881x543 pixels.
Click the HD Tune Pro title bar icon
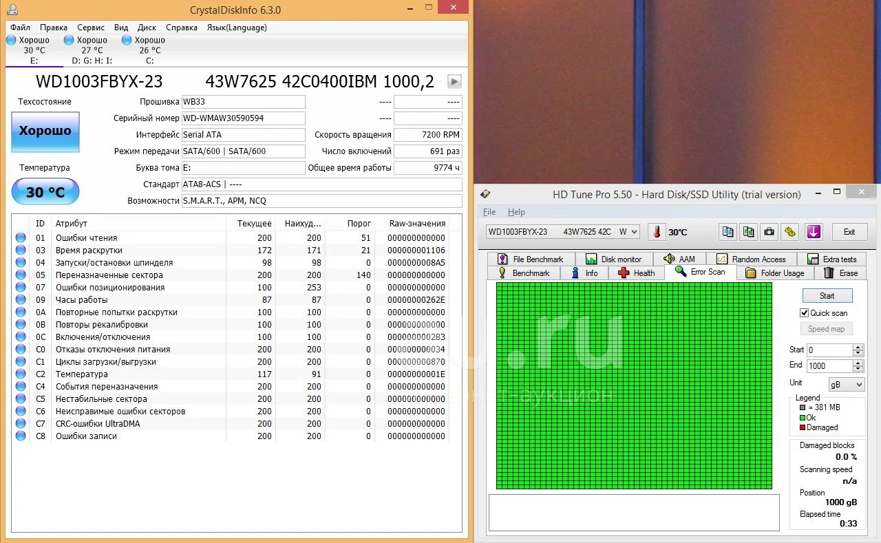pos(485,194)
